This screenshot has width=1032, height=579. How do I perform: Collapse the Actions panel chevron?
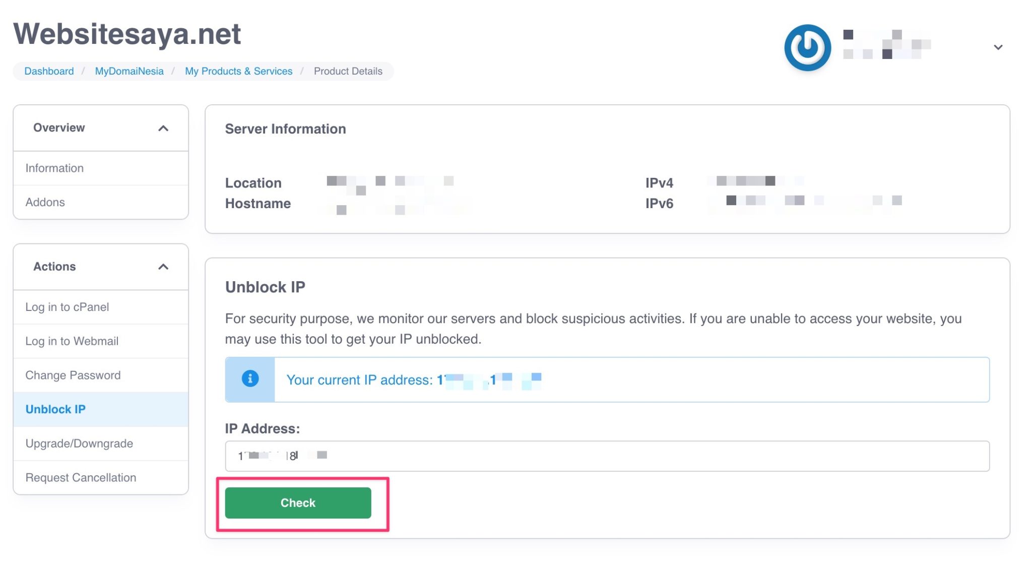click(163, 267)
